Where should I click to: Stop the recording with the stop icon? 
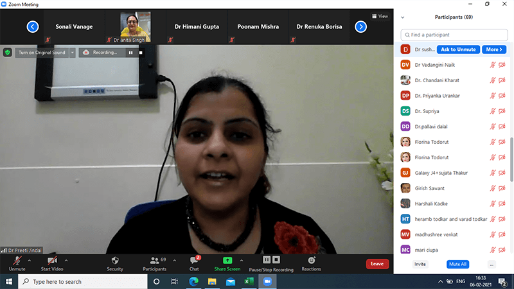(140, 52)
